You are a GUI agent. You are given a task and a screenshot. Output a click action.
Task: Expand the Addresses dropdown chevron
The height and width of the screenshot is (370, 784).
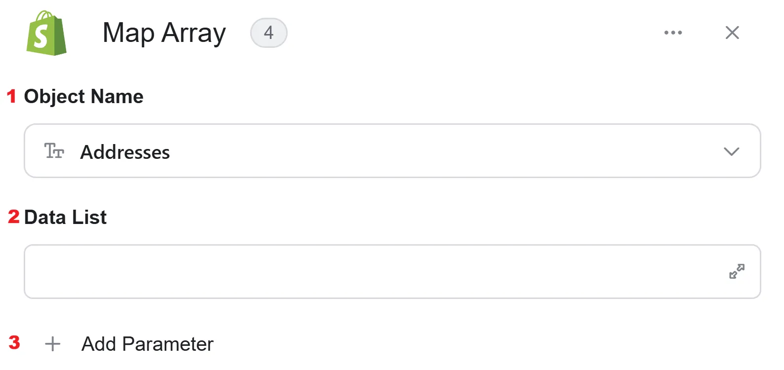coord(731,151)
